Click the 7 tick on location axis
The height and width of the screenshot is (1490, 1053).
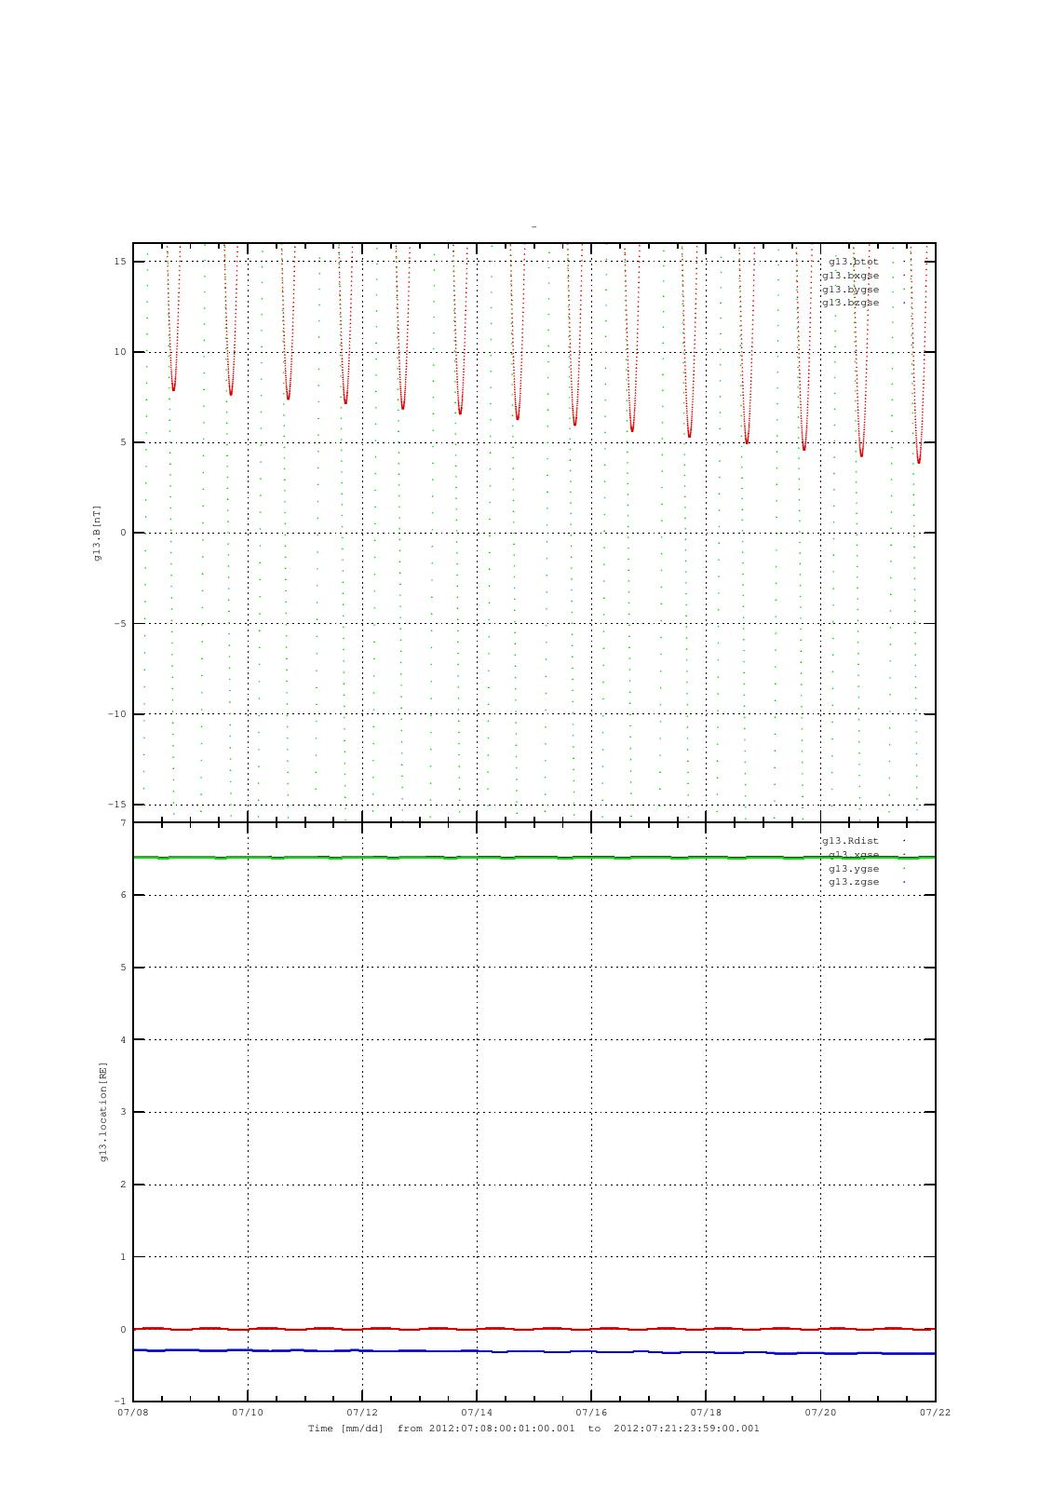pos(123,823)
